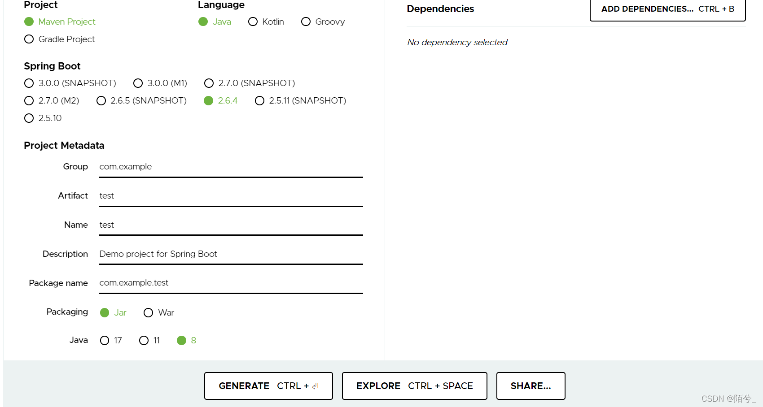Select Spring Boot 2.5.11 (SNAPSHOT)
This screenshot has width=763, height=407.
tap(301, 100)
